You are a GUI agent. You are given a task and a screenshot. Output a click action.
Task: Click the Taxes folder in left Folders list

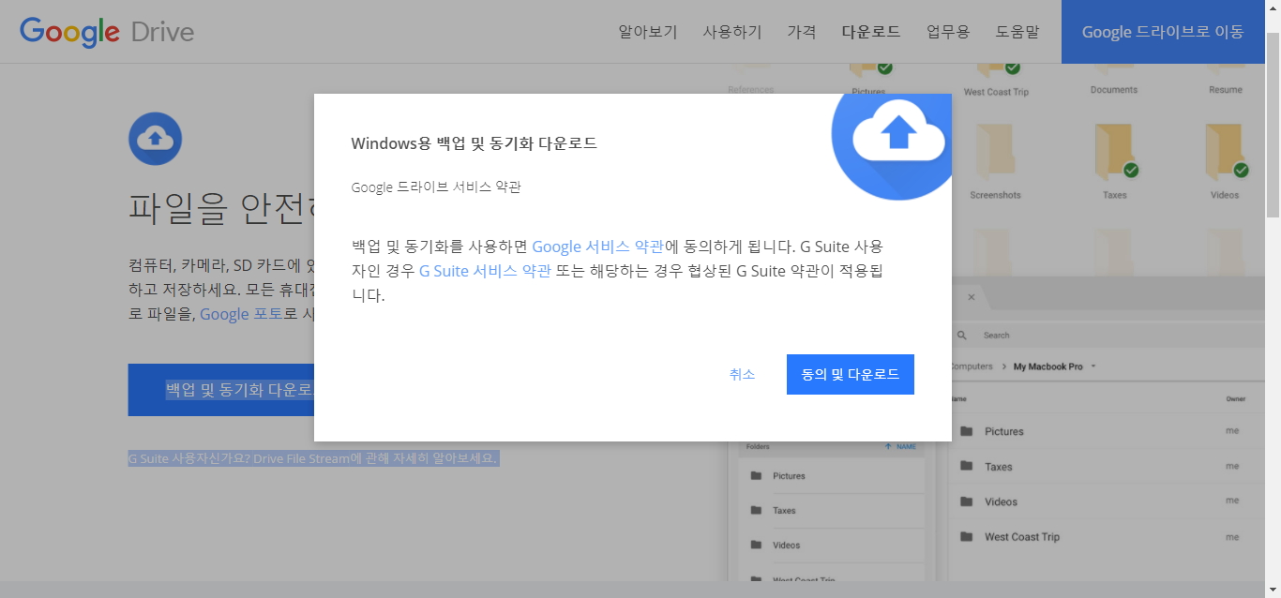[x=832, y=511]
